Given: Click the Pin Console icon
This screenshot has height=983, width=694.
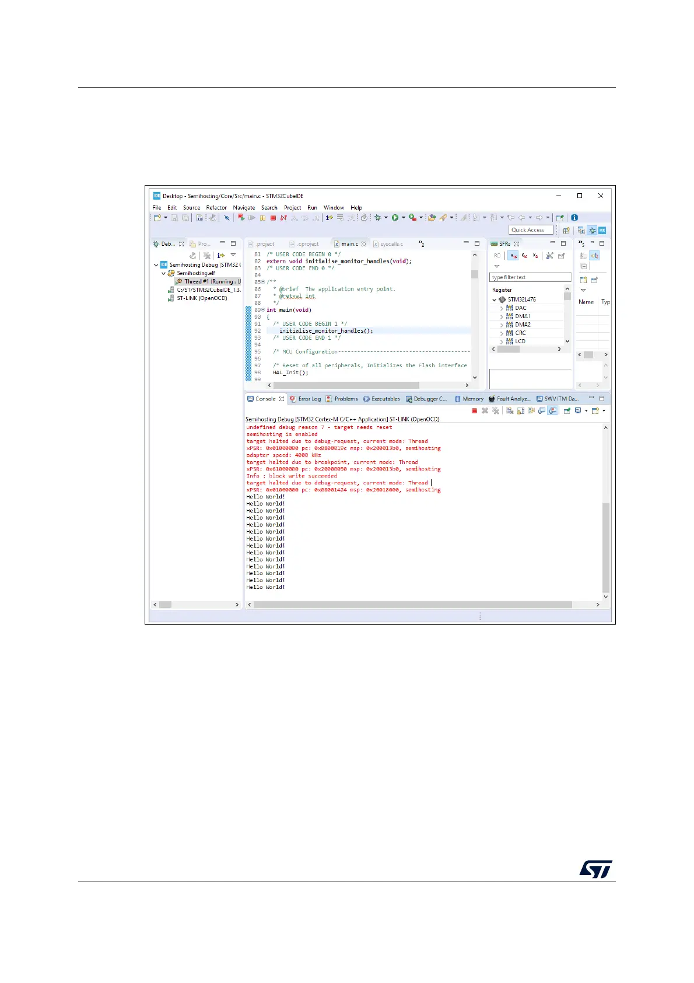Looking at the screenshot, I should pyautogui.click(x=567, y=411).
